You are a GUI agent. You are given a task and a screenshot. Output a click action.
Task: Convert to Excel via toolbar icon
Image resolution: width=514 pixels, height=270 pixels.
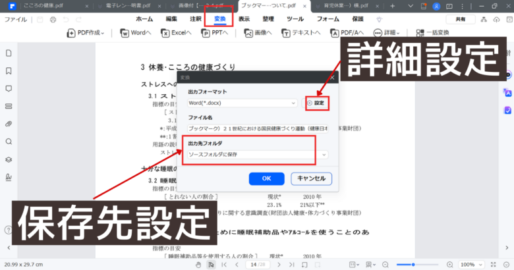(x=176, y=33)
